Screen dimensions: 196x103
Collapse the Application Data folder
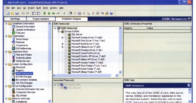coord(6,51)
